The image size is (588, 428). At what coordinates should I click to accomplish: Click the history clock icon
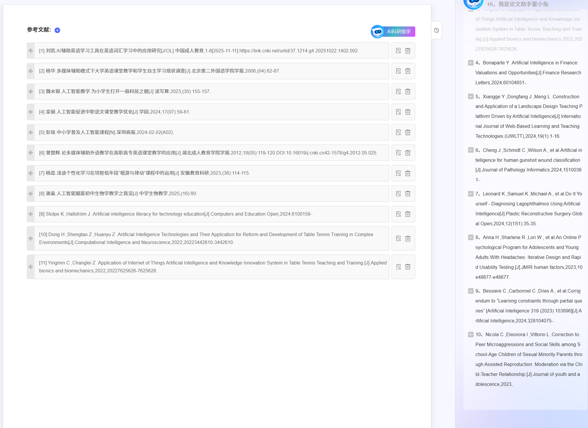pyautogui.click(x=436, y=30)
